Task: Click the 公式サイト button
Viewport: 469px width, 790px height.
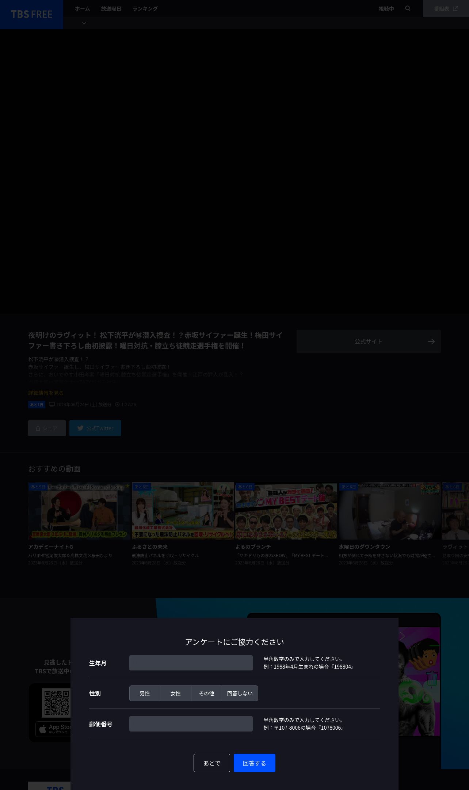Action: click(369, 341)
